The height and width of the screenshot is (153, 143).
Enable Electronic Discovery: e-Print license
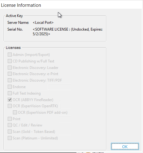click(x=10, y=74)
